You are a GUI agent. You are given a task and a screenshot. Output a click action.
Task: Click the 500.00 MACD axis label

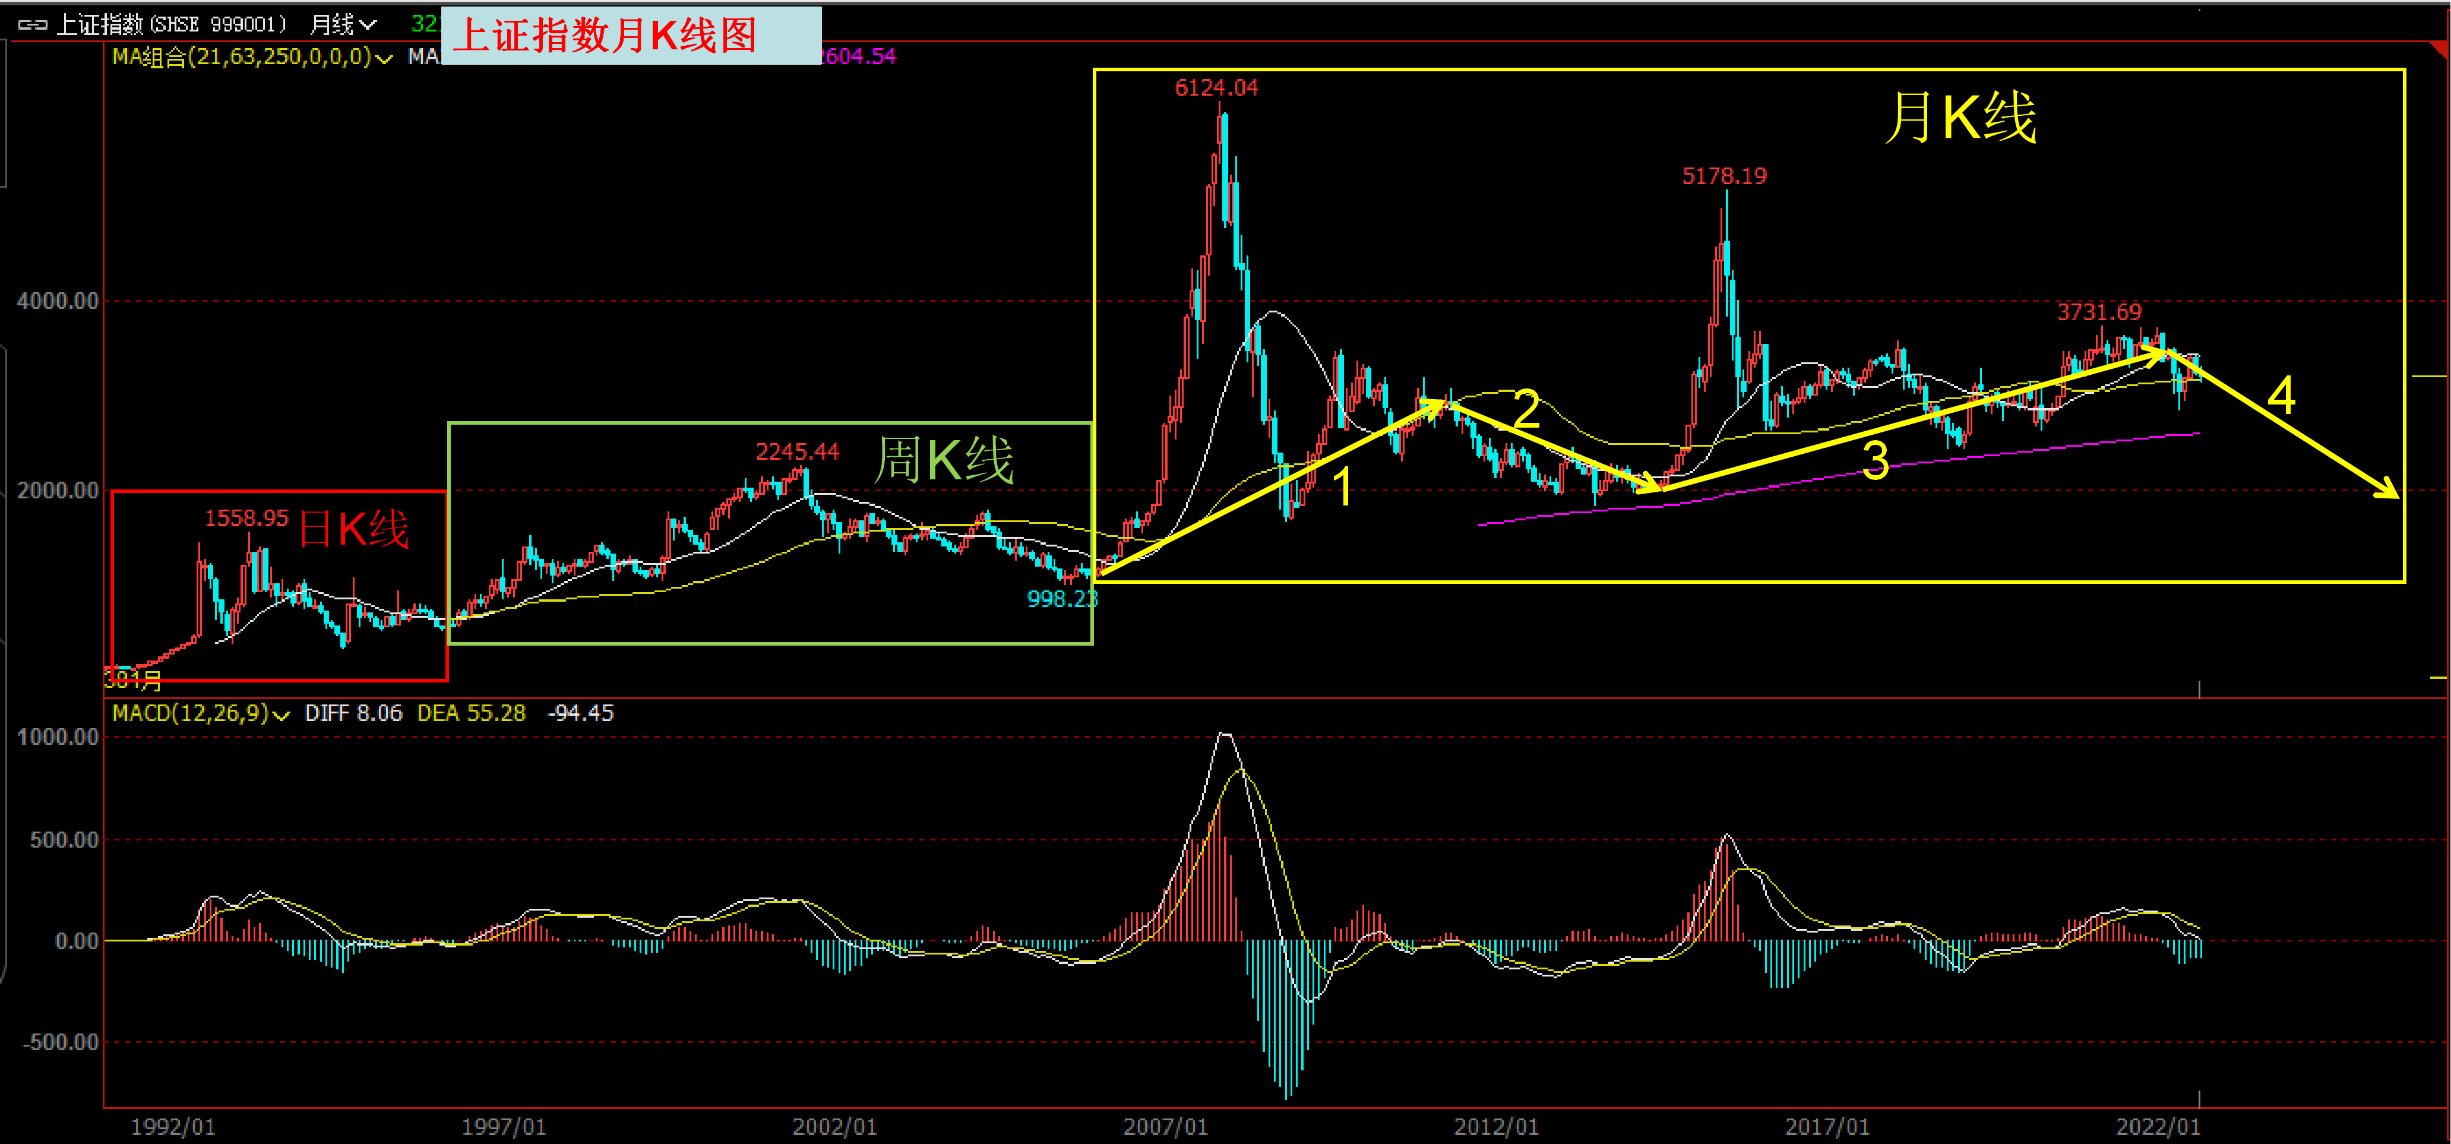(65, 840)
